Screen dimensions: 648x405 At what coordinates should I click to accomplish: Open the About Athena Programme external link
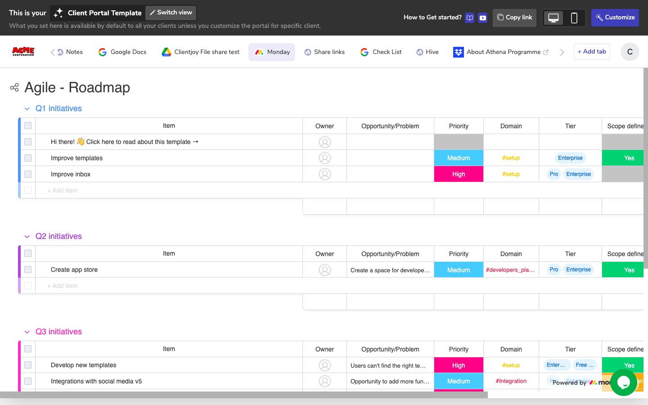pyautogui.click(x=546, y=52)
